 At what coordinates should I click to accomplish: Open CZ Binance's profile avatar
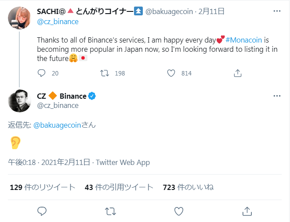19,100
